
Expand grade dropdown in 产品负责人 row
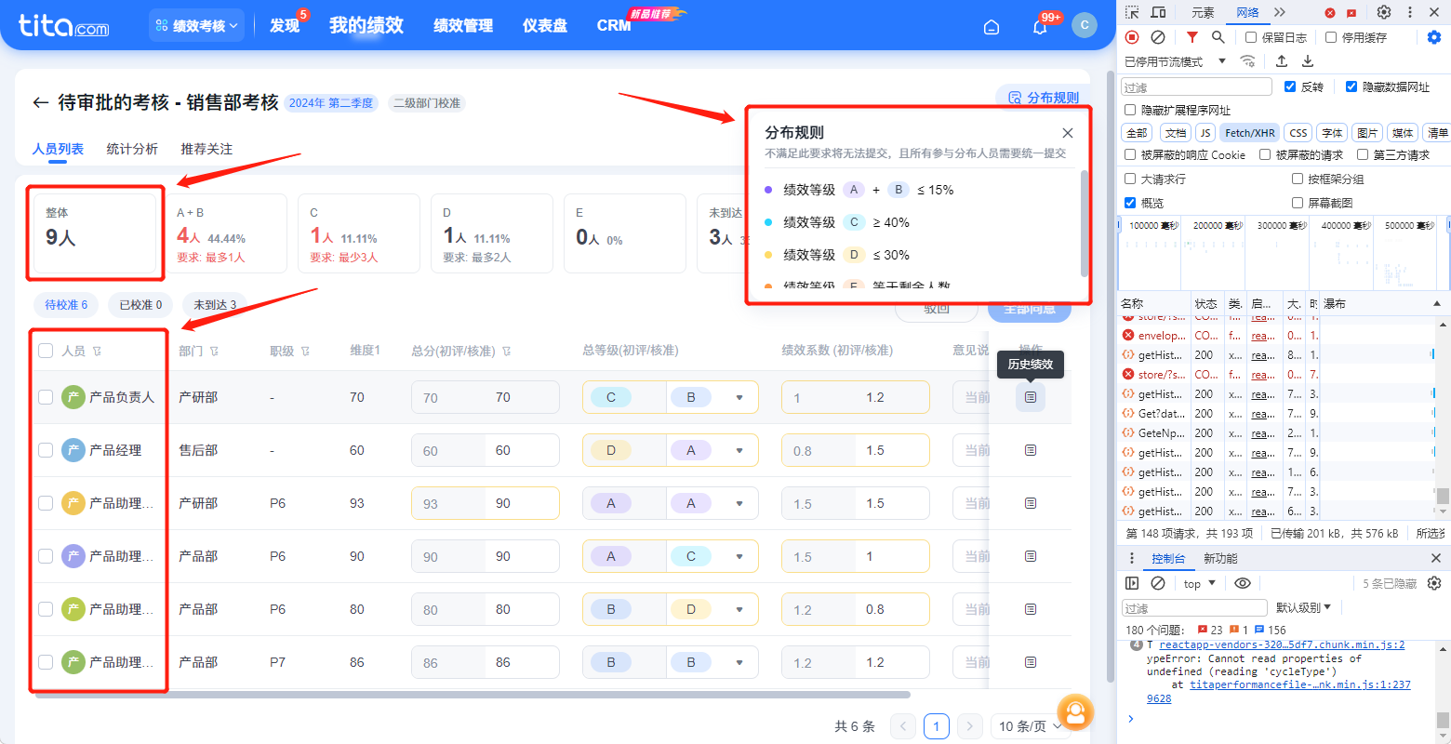(x=739, y=397)
